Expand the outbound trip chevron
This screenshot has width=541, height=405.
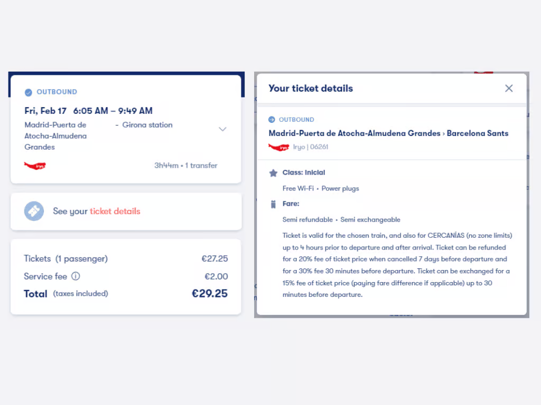222,129
